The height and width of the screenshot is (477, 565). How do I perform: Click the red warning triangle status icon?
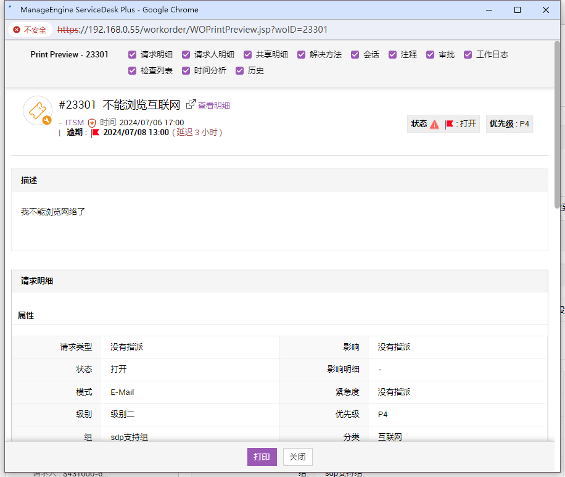tap(434, 124)
